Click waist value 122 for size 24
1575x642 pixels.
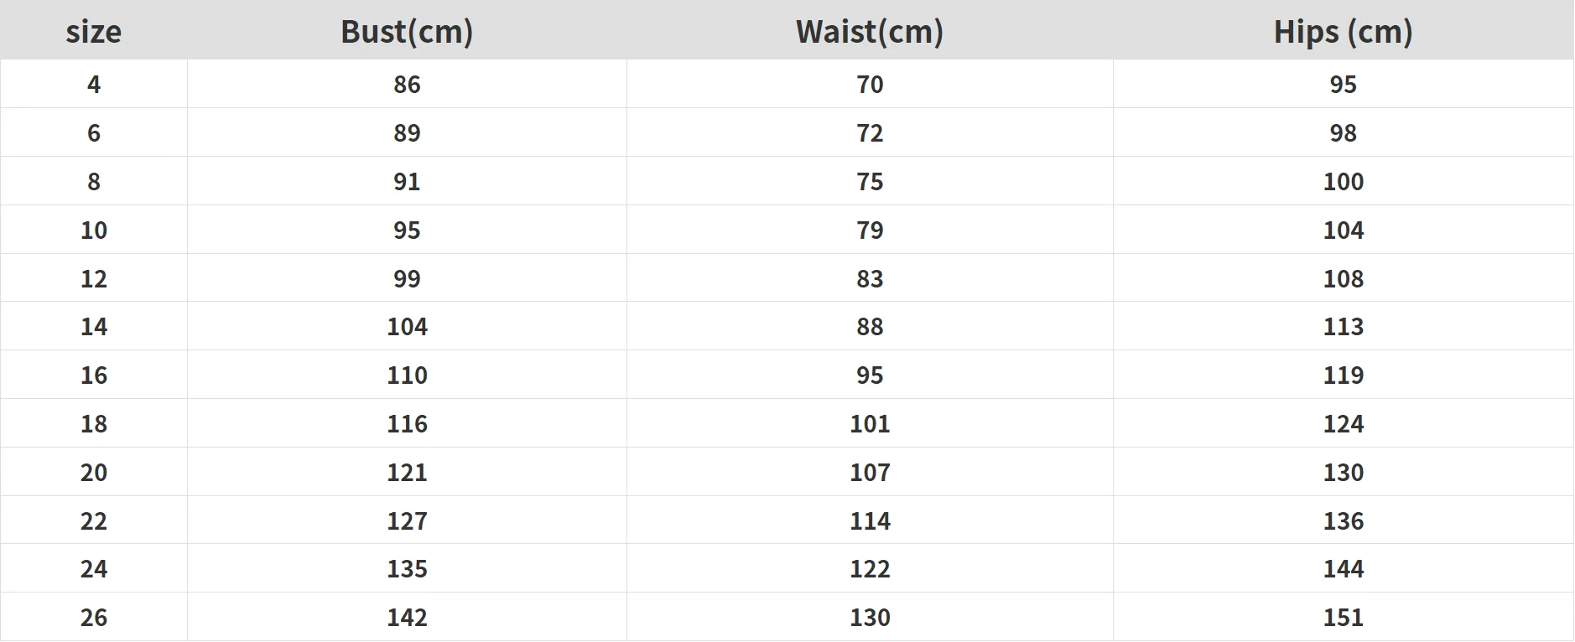point(870,569)
